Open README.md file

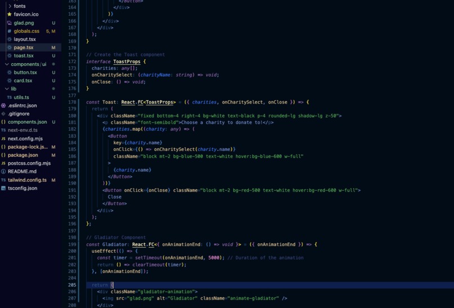click(22, 171)
